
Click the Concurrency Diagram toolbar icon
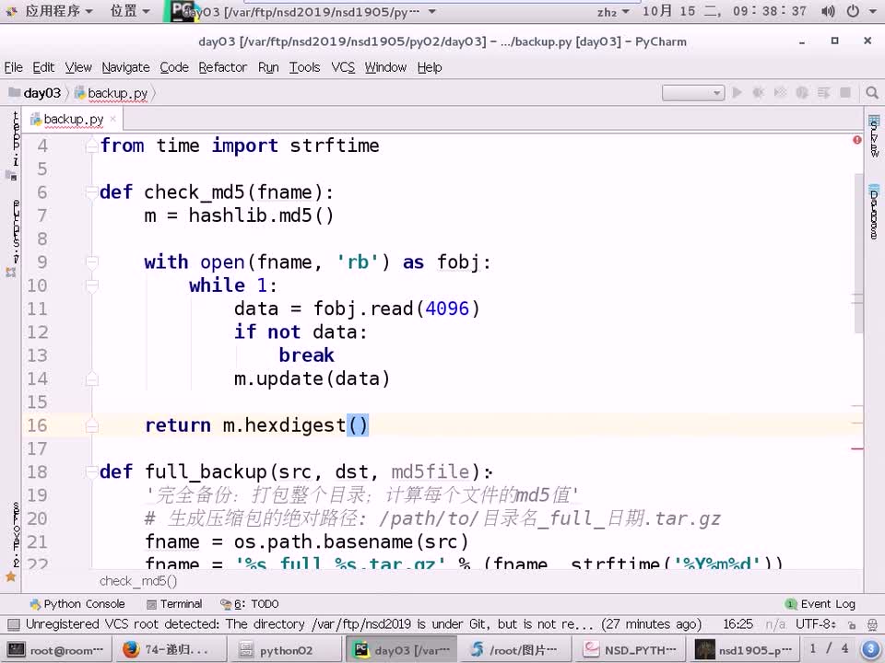pos(823,92)
